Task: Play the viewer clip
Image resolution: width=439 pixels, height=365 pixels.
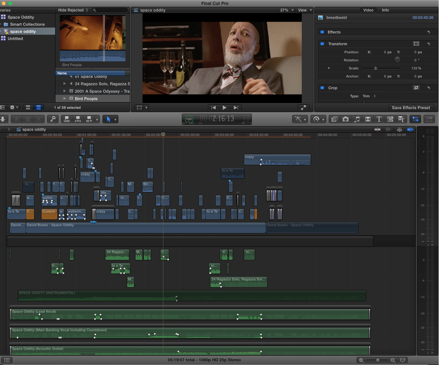Action: coord(225,108)
